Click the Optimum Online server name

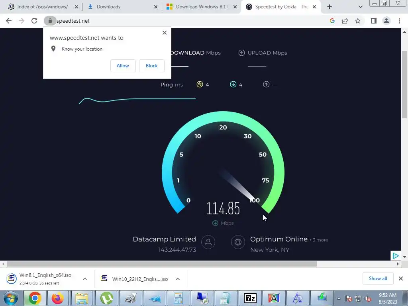[x=279, y=239]
